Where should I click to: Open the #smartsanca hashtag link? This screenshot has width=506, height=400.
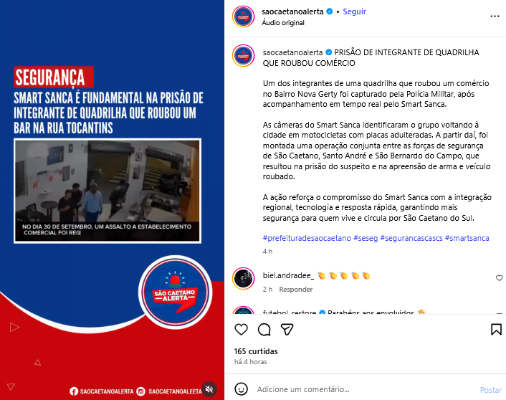[467, 238]
